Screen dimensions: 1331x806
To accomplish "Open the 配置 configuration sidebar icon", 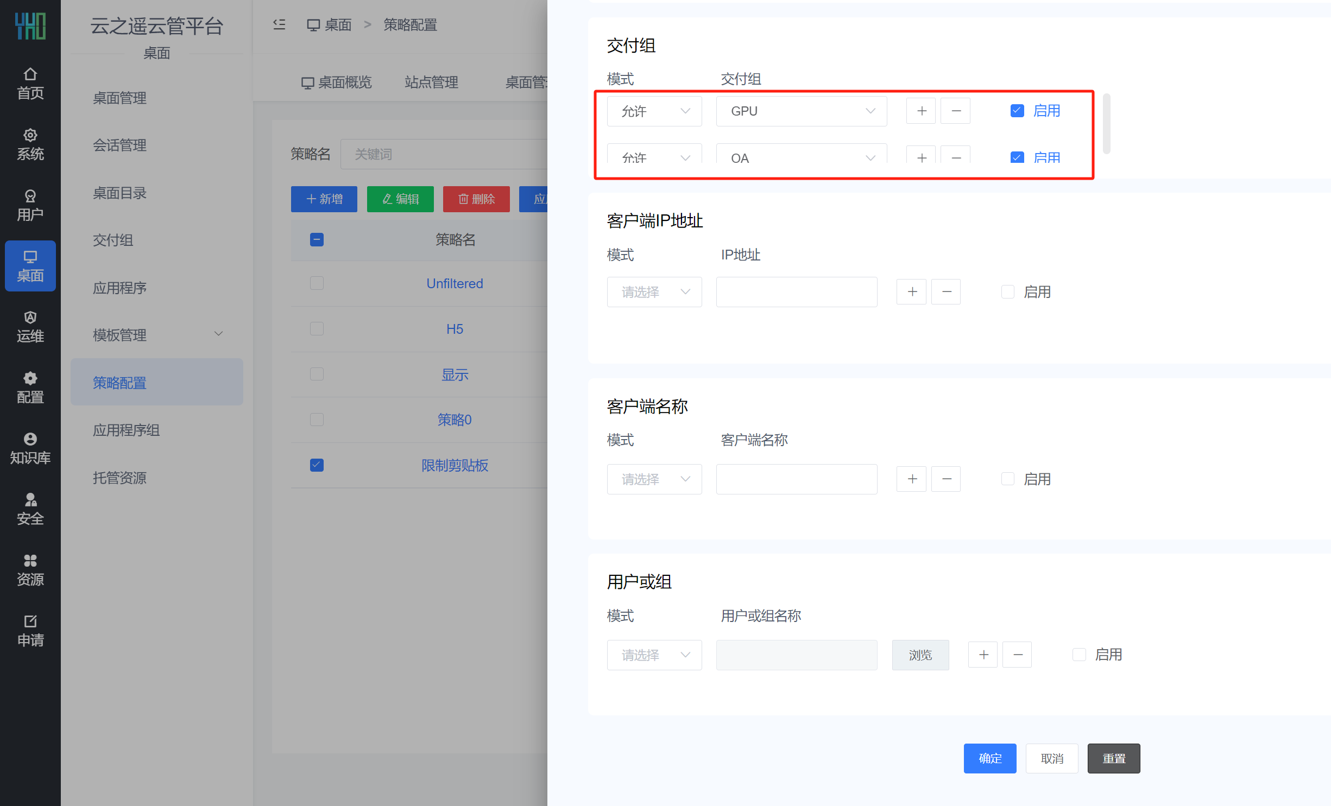I will click(x=30, y=388).
